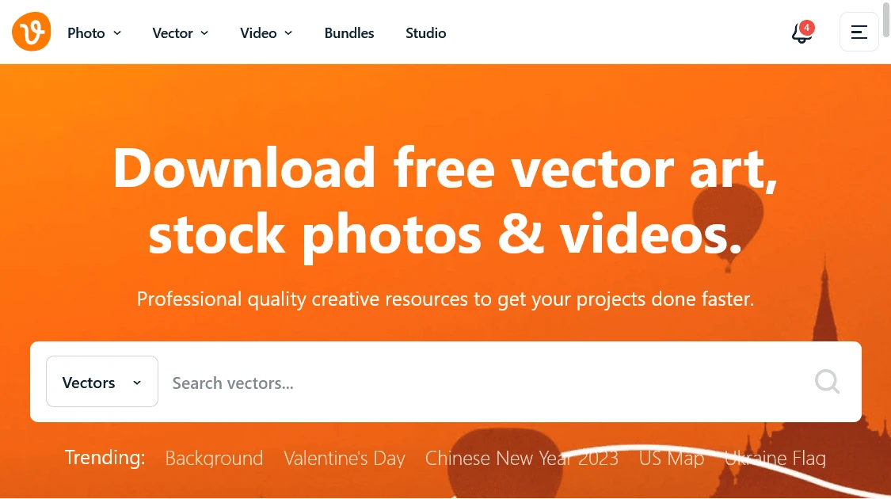Screen dimensions: 891x499
Task: Click the orange Vecteezy logo icon
Action: pyautogui.click(x=31, y=32)
